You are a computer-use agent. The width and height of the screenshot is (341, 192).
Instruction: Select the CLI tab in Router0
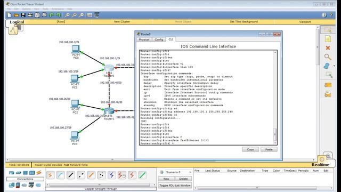[171, 39]
